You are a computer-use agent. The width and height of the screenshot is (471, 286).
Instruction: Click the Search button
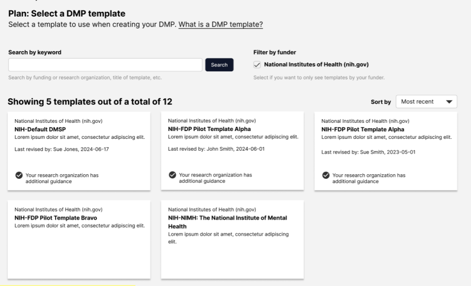pos(219,65)
